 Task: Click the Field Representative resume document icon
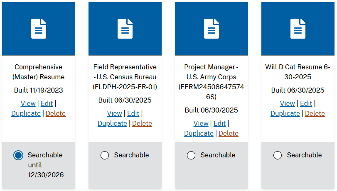[x=125, y=29]
